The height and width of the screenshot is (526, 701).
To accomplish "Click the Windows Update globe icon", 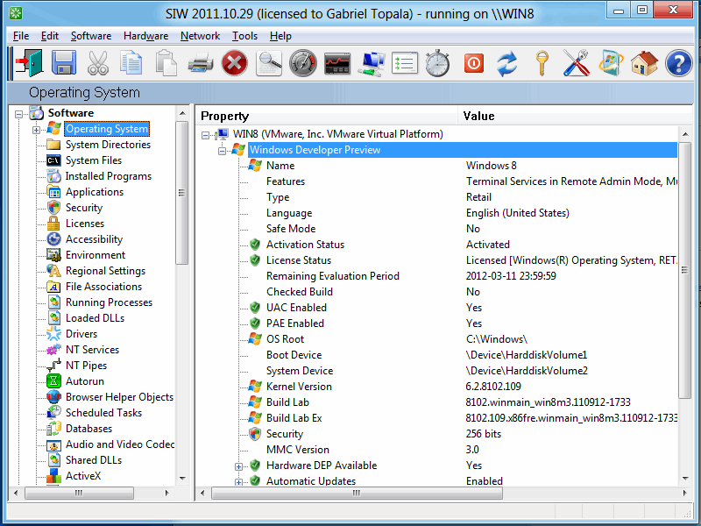I will tap(612, 63).
